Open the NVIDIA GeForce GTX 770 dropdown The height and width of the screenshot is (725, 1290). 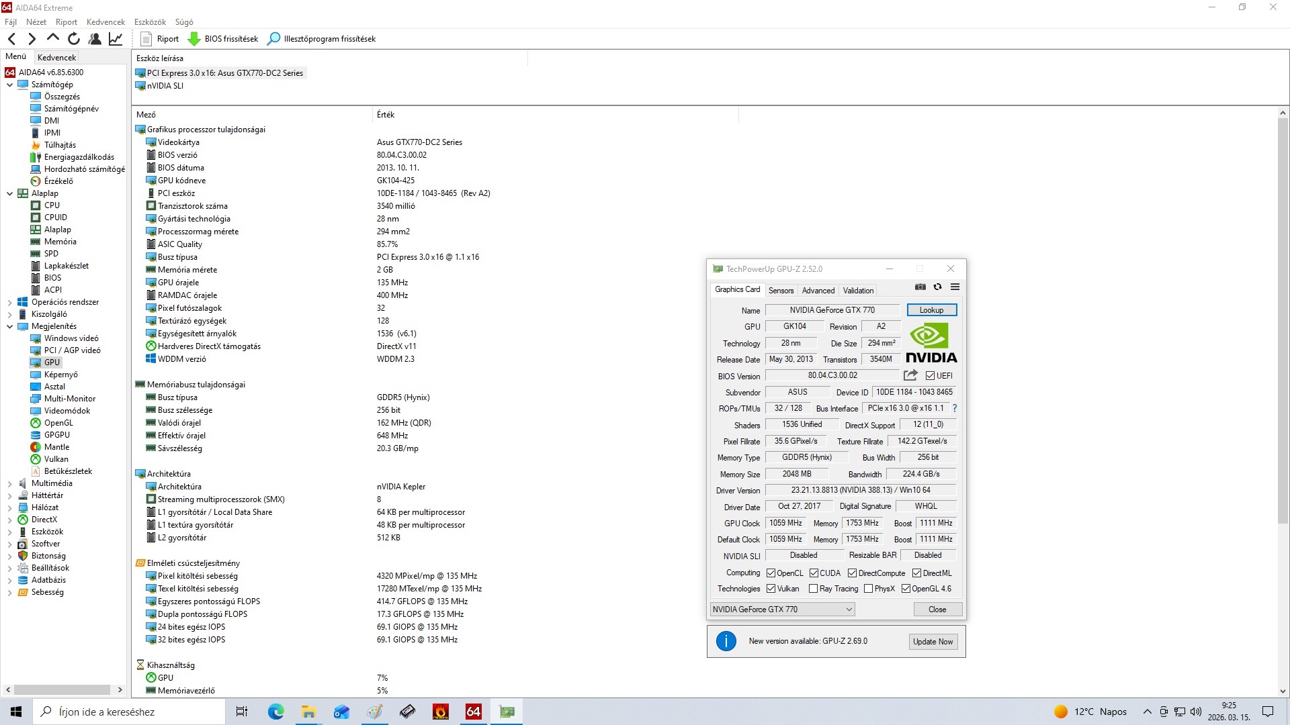click(782, 610)
